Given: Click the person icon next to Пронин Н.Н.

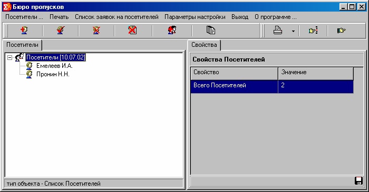Looking at the screenshot, I should pos(29,74).
